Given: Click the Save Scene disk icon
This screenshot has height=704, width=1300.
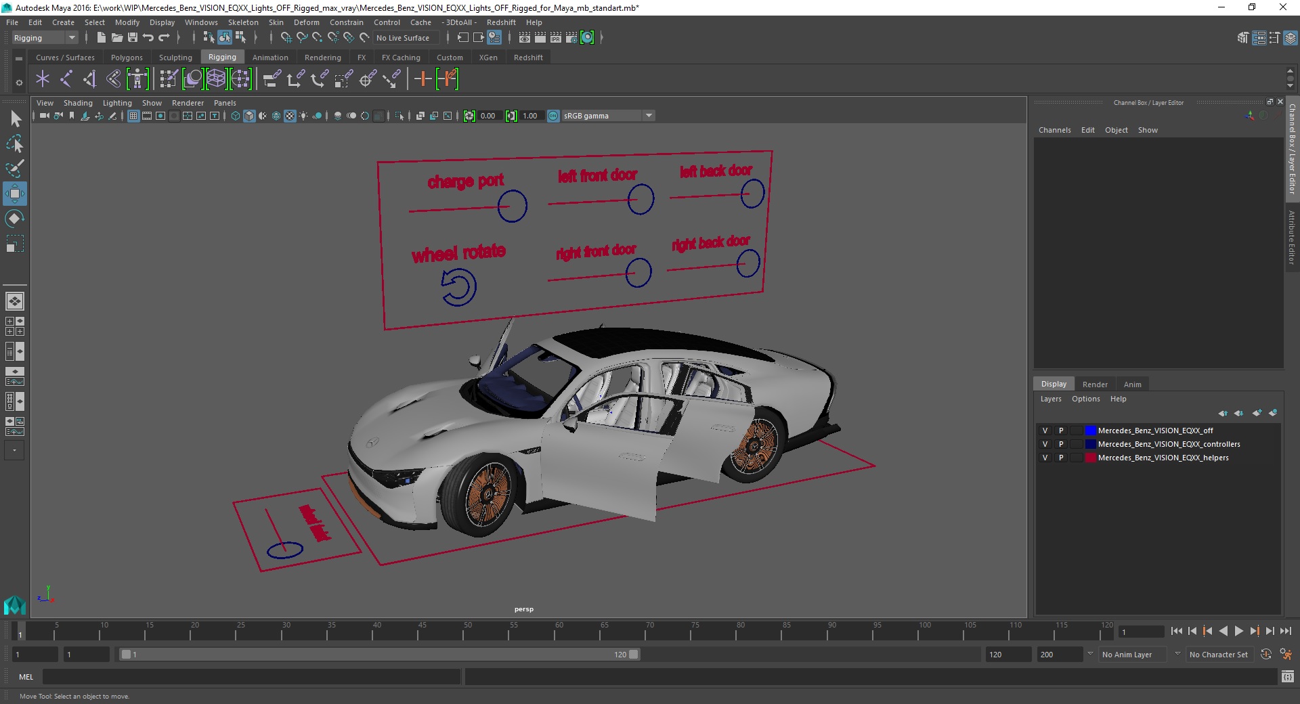Looking at the screenshot, I should 133,38.
